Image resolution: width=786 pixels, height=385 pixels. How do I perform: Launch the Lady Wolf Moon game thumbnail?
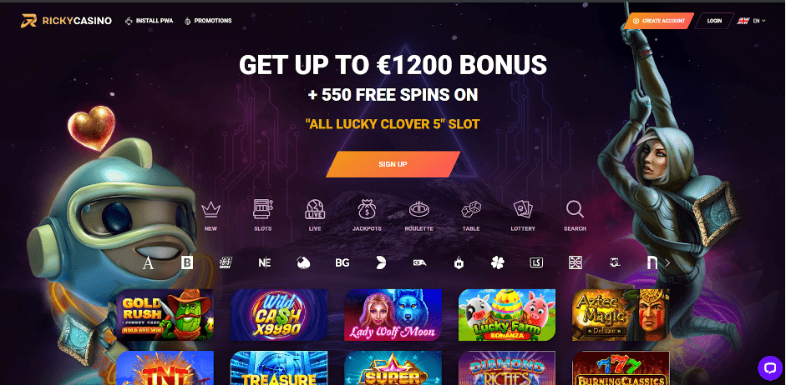pos(393,315)
